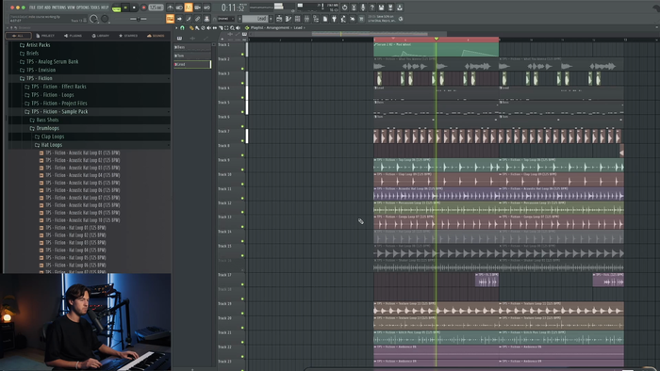Open the Mixer view icon

click(306, 19)
